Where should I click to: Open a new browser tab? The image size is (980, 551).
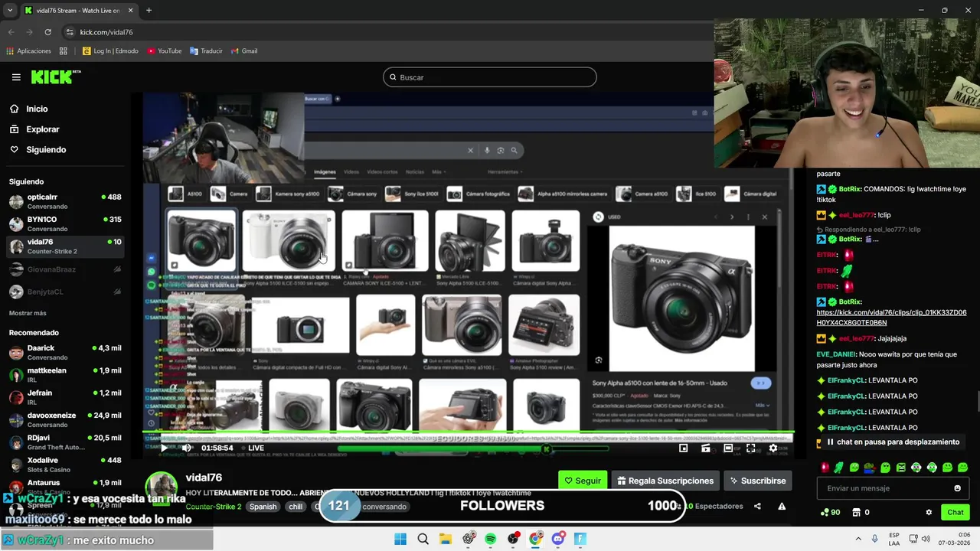149,11
